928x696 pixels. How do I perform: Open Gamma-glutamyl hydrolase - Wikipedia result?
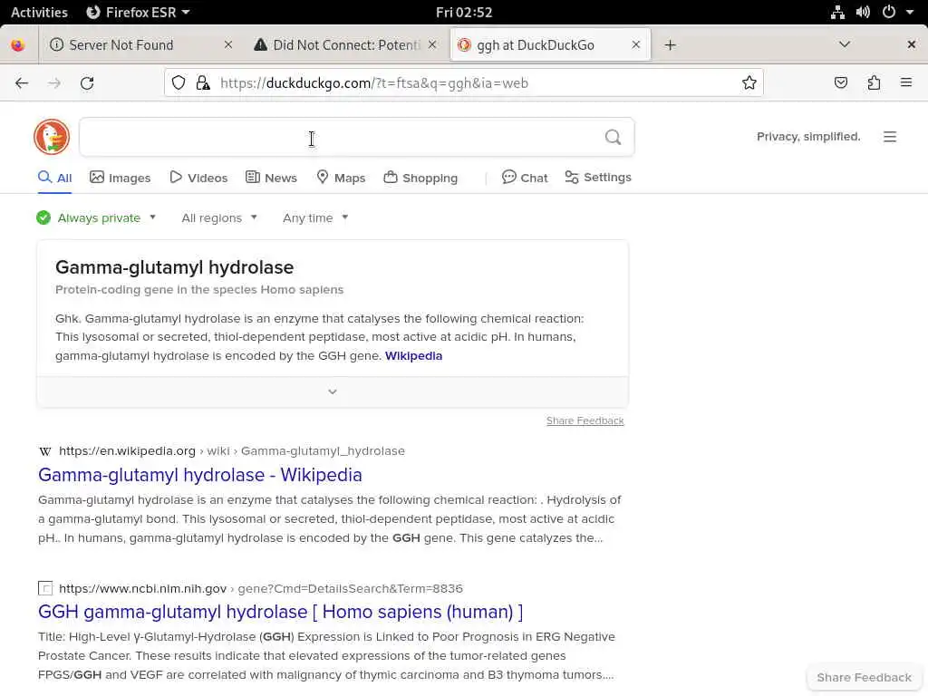point(200,475)
